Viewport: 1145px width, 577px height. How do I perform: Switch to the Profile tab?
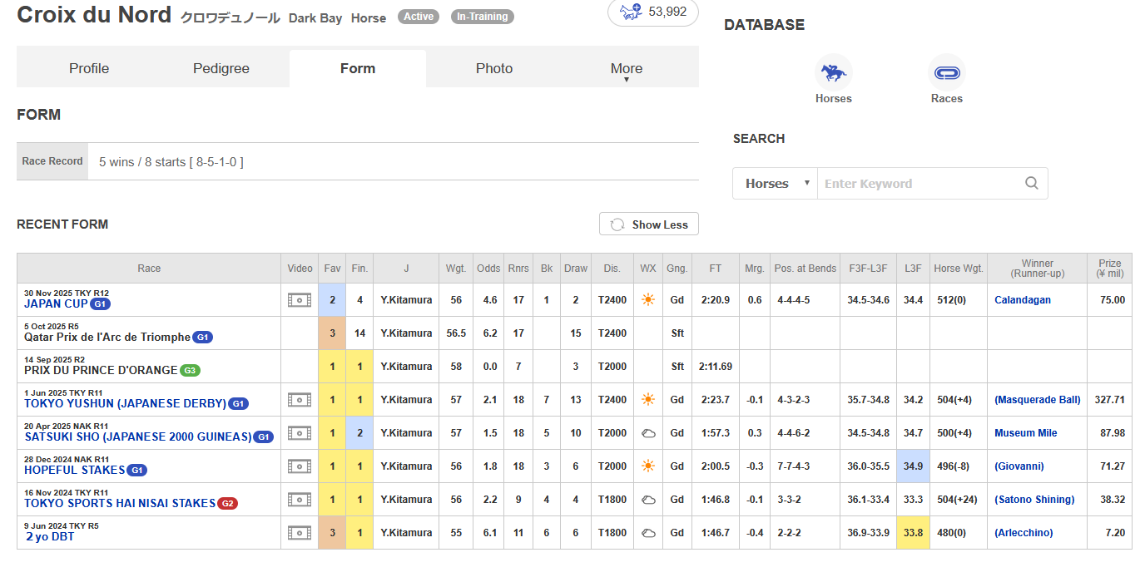[89, 69]
